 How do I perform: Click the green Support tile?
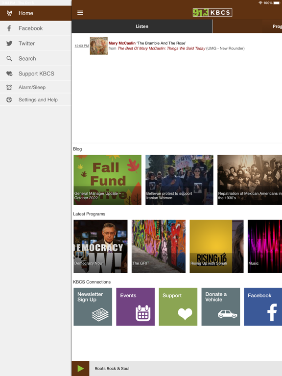click(178, 306)
